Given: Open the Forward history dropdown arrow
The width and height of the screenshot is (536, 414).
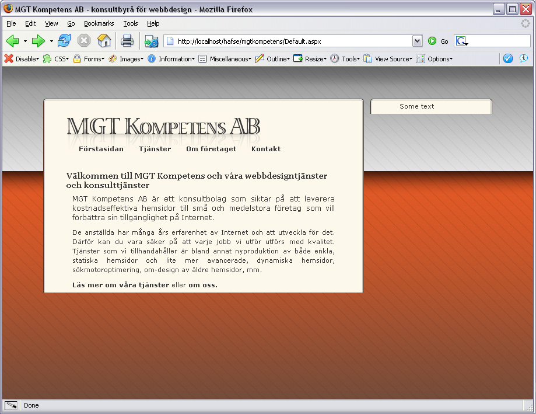Looking at the screenshot, I should [51, 41].
